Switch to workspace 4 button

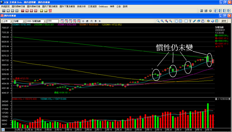[x=229, y=11]
